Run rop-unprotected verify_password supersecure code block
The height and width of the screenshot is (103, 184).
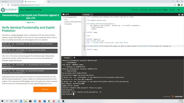point(30,45)
